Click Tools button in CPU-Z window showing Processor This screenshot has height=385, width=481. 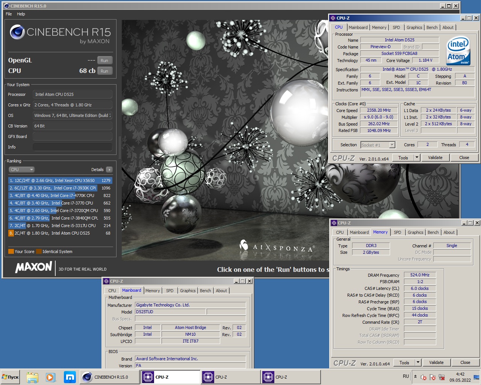pos(403,158)
